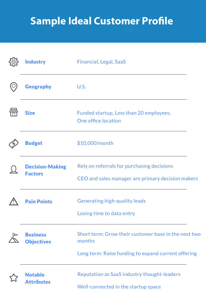Viewport: 206px width, 300px height.
Task: Select the person icon for Decision-Making Factors
Action: coord(14,170)
